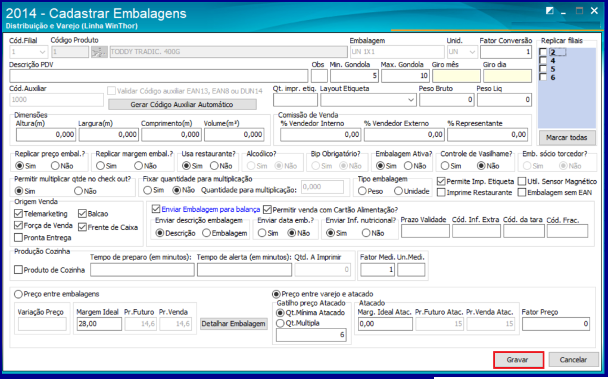The width and height of the screenshot is (608, 379).
Task: Select Sim for Enviar data emb.
Action: (x=262, y=233)
